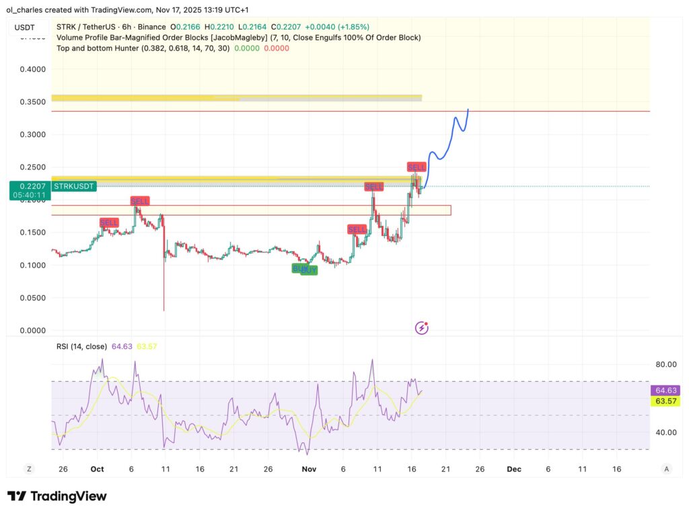Select the SELL marker from late September
Screen dimensions: 689x515
coord(108,223)
